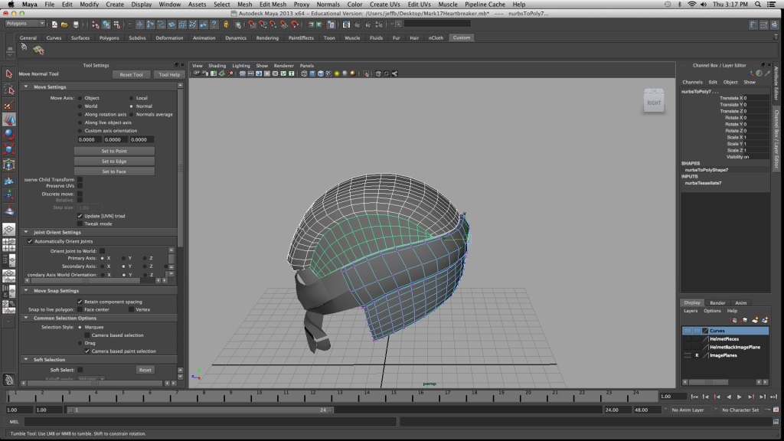The image size is (784, 441).
Task: Open the question mark help icon in status line
Action: click(214, 24)
